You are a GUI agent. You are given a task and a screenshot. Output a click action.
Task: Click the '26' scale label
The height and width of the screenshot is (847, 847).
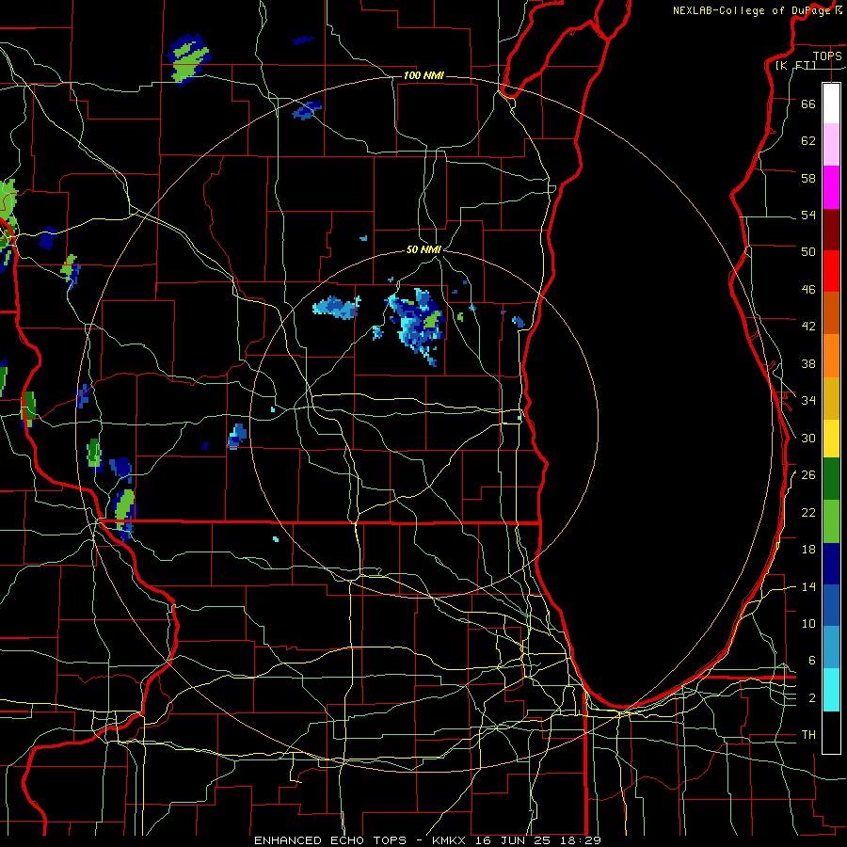pyautogui.click(x=808, y=475)
